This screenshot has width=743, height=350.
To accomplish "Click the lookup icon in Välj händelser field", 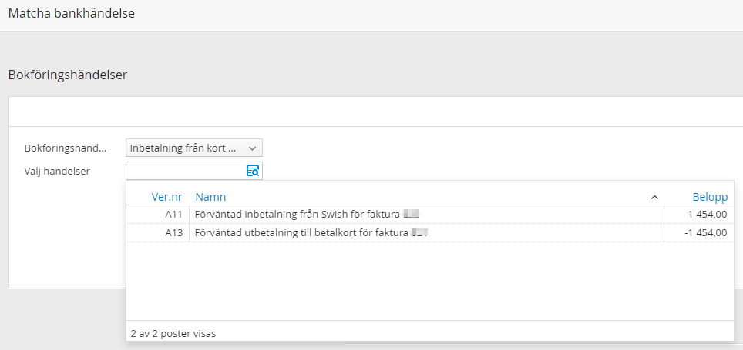I will pyautogui.click(x=253, y=171).
